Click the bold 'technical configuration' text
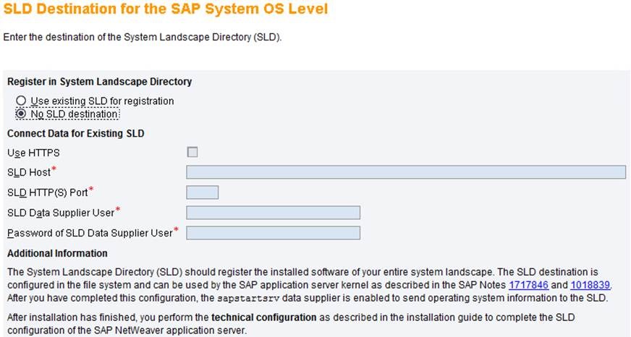This screenshot has width=631, height=337. click(263, 317)
